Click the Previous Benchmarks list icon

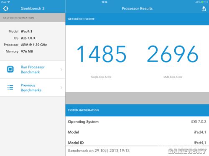tap(10, 87)
